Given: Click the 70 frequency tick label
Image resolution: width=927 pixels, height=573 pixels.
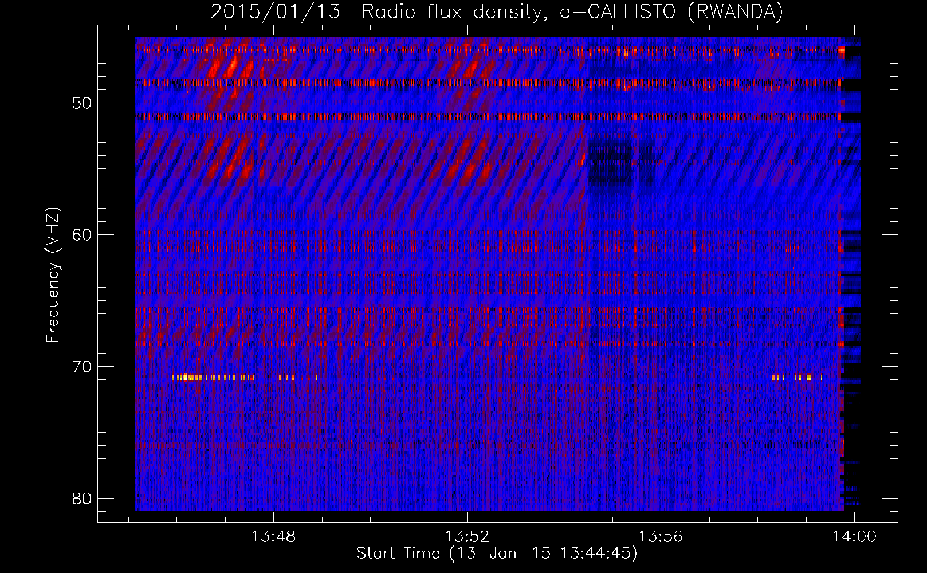Looking at the screenshot, I should [83, 367].
